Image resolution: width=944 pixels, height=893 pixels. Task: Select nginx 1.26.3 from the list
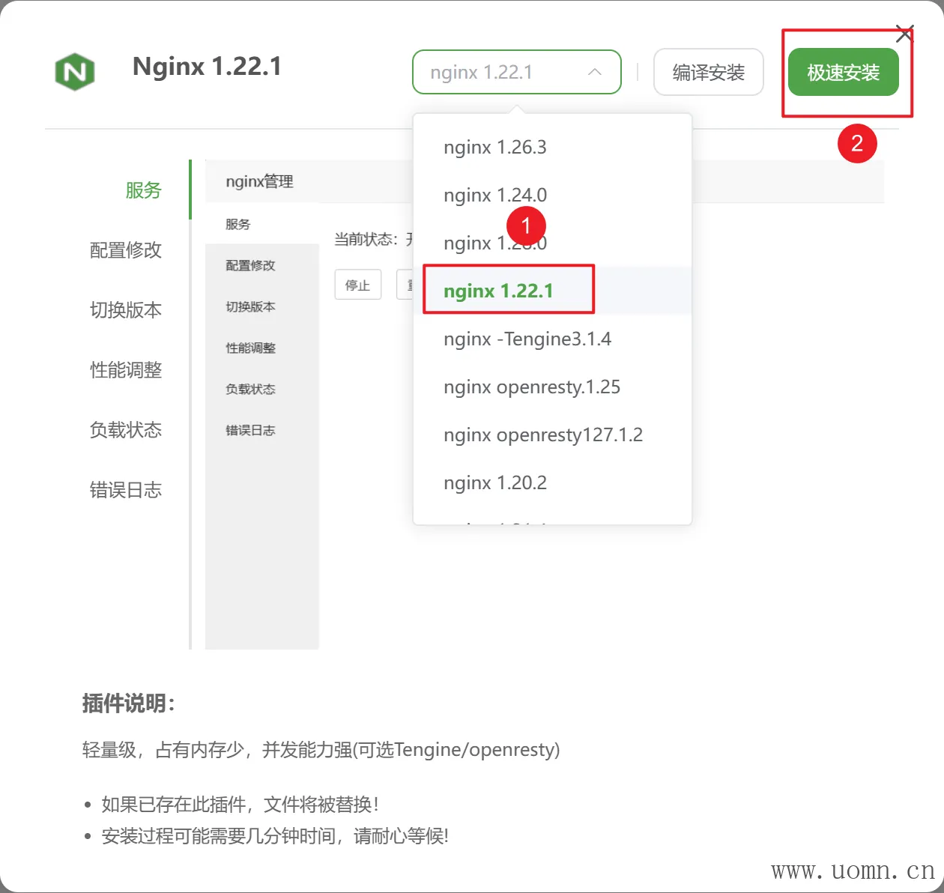tap(495, 148)
